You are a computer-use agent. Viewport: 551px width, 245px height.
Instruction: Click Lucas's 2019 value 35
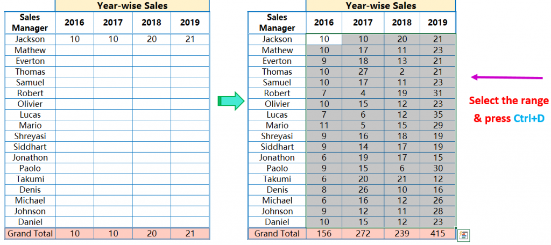pos(438,115)
